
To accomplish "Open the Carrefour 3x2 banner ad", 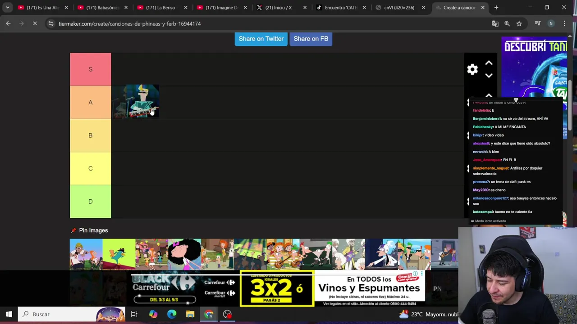I will 278,288.
